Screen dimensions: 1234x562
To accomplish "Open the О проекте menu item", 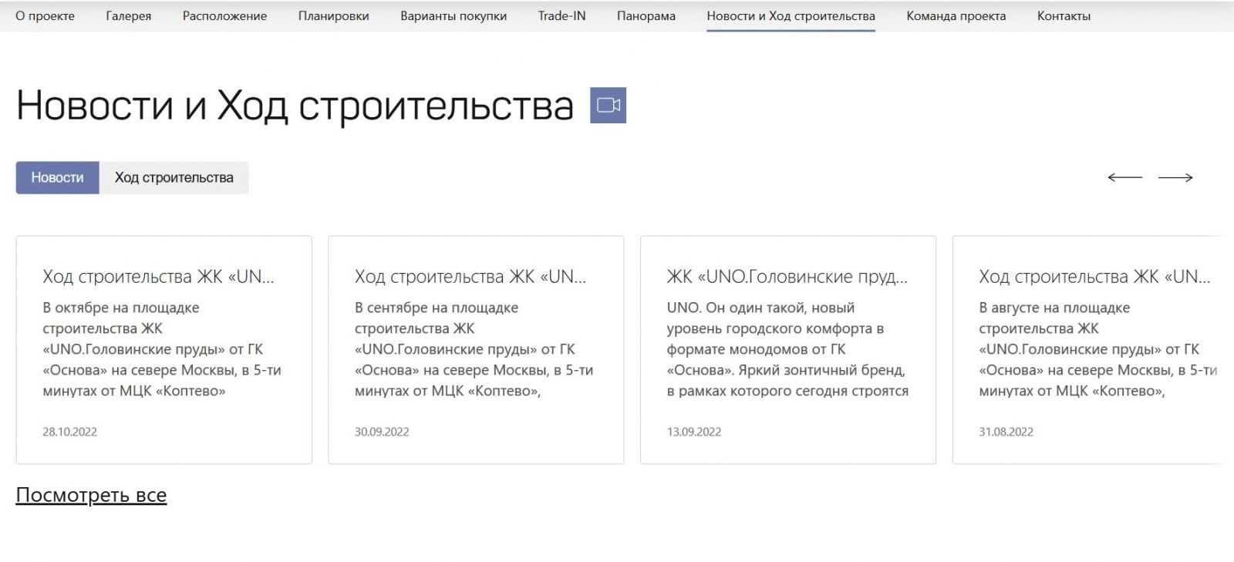I will click(x=46, y=15).
